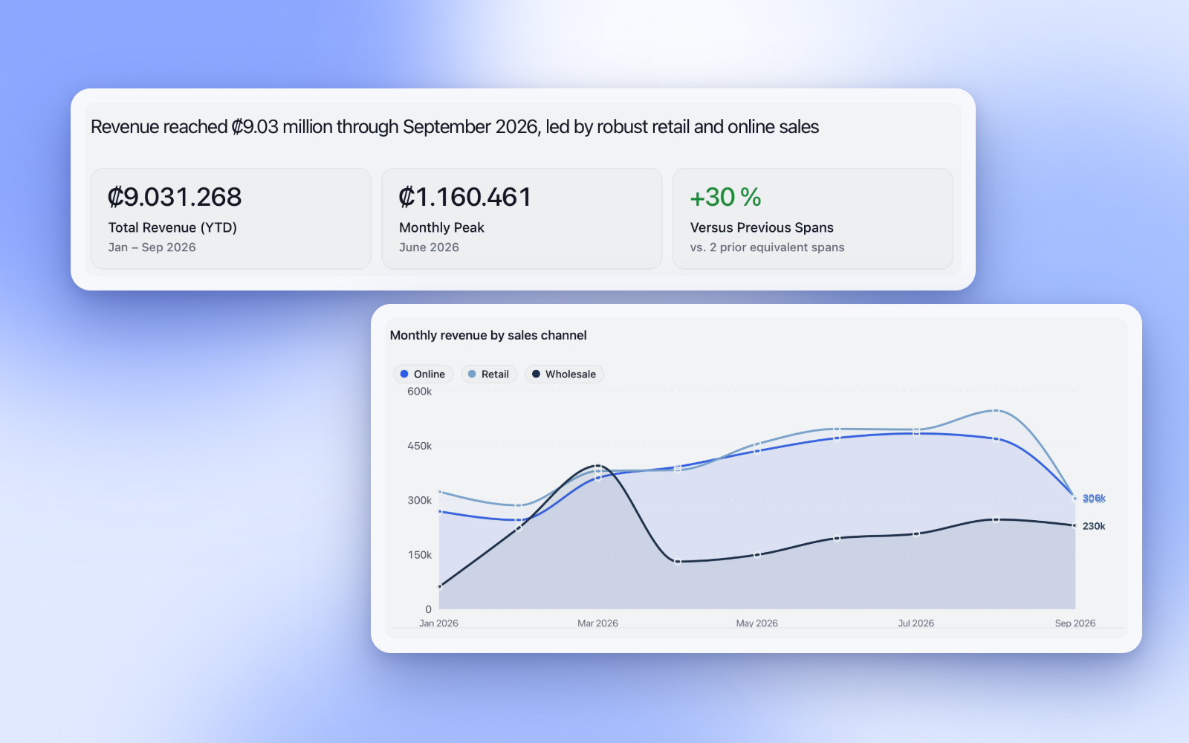Select Wholesale low point in April
Viewport: 1189px width, 743px height.
(678, 561)
